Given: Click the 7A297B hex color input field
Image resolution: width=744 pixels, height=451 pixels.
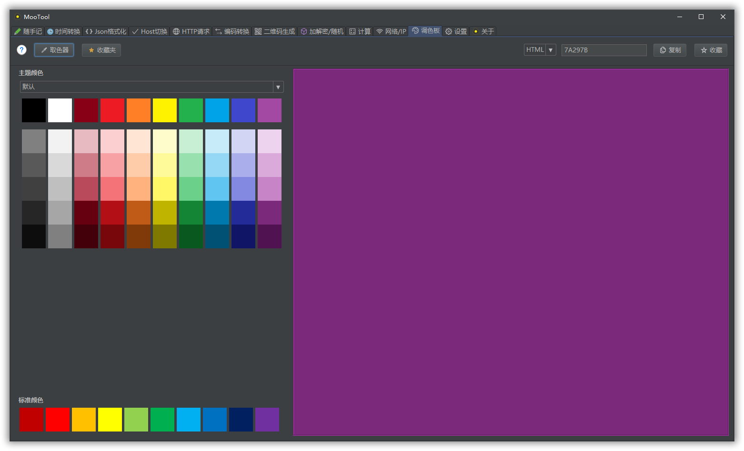Looking at the screenshot, I should pyautogui.click(x=603, y=50).
